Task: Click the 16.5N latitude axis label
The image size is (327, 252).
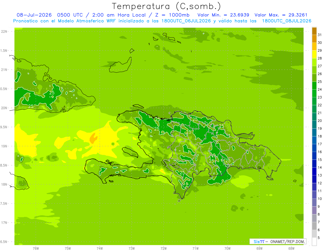Action: pyautogui.click(x=4, y=242)
